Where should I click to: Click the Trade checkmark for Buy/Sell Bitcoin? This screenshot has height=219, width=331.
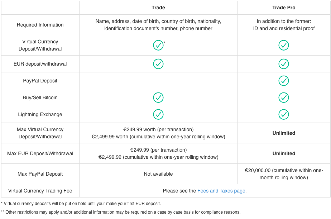pyautogui.click(x=158, y=97)
